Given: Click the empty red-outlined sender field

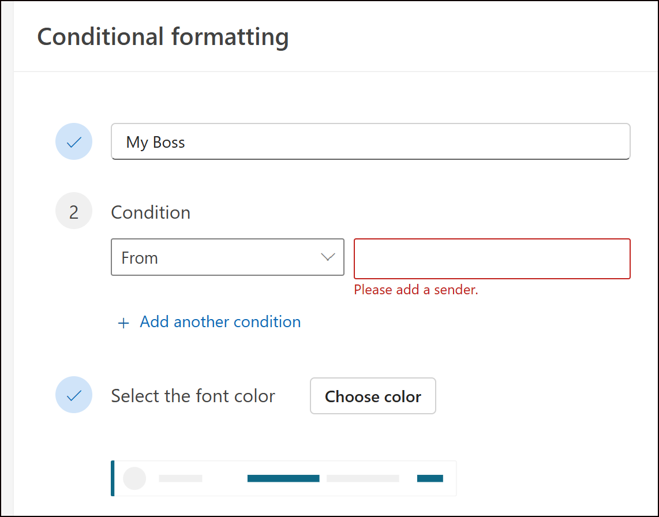Looking at the screenshot, I should pos(492,259).
